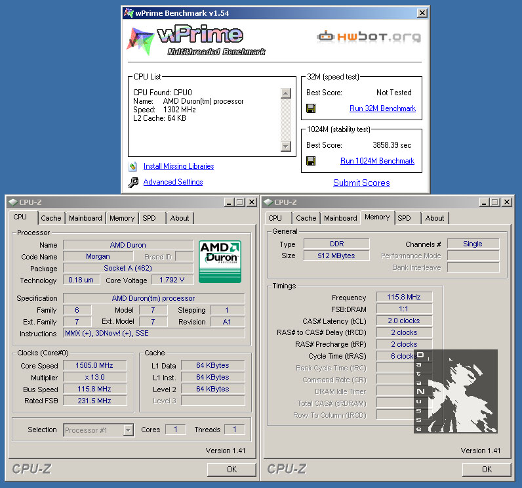Click the Advanced Settings wrench icon
Screen dimensions: 522x488
[x=133, y=182]
